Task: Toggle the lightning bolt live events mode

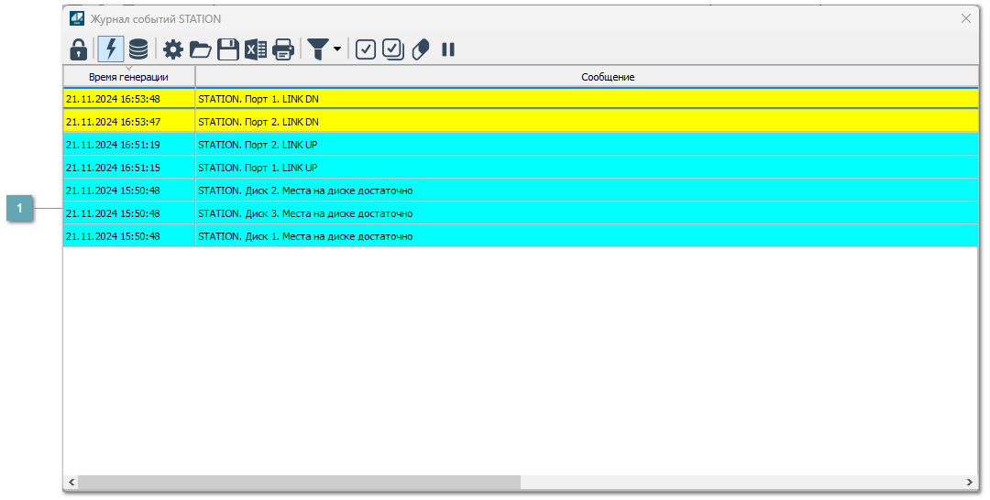Action: [111, 49]
